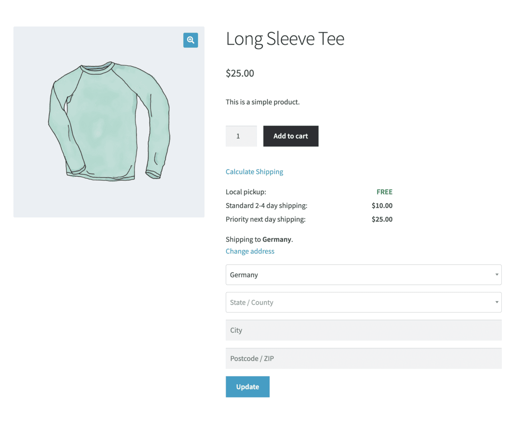The image size is (517, 429).
Task: Click the Priority next day shipping row
Action: 266,219
